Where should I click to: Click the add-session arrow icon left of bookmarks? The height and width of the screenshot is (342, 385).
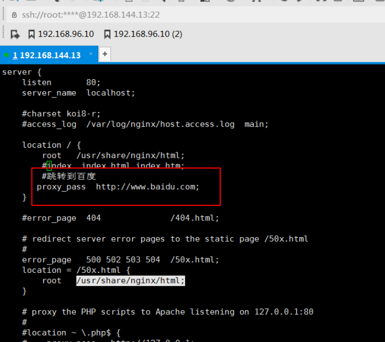point(15,35)
